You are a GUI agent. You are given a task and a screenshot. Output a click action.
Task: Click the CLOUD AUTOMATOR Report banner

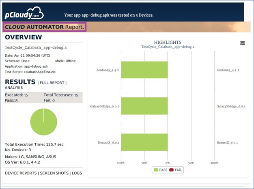point(44,27)
